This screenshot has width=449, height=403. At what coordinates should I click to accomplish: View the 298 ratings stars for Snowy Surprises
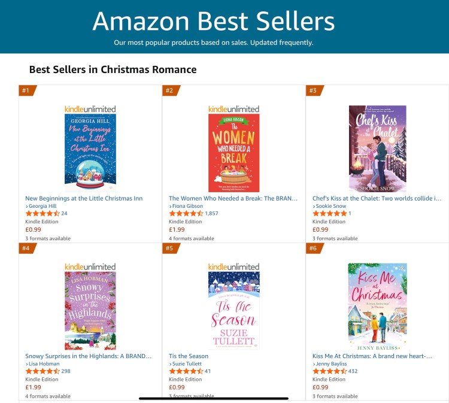pyautogui.click(x=43, y=371)
